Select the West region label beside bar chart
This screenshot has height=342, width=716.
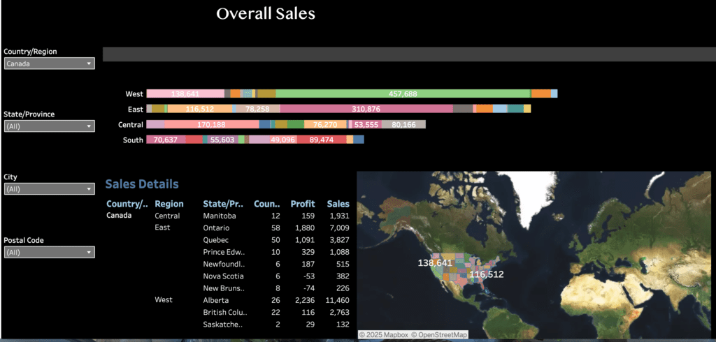click(134, 94)
